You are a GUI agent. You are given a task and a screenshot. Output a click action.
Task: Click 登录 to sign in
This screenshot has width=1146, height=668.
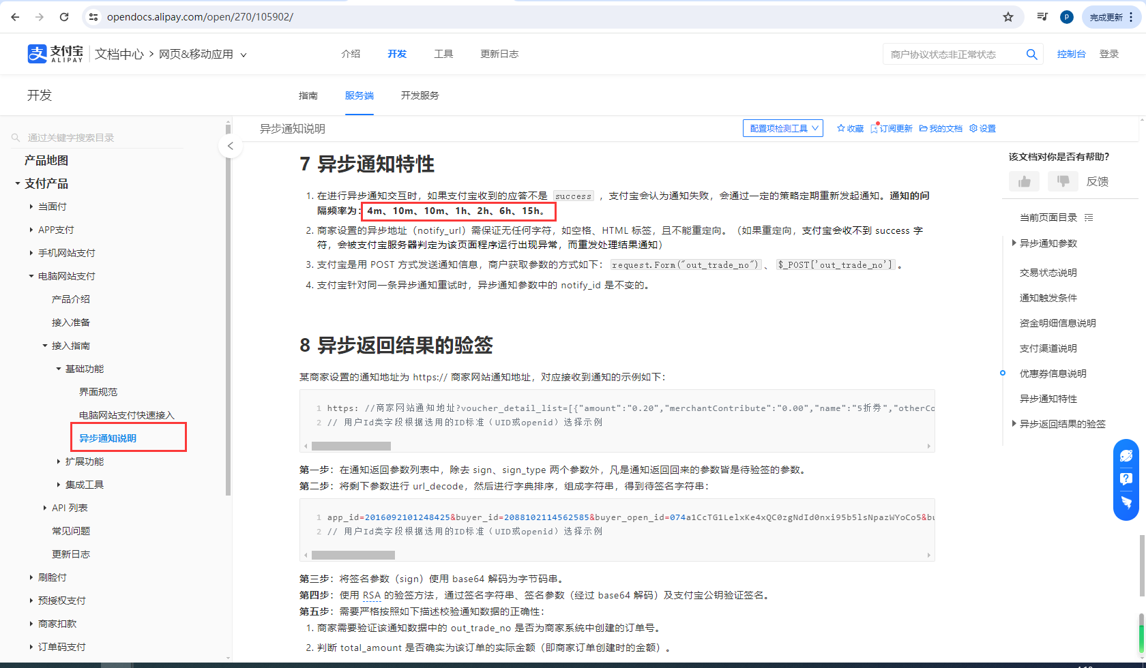point(1109,54)
